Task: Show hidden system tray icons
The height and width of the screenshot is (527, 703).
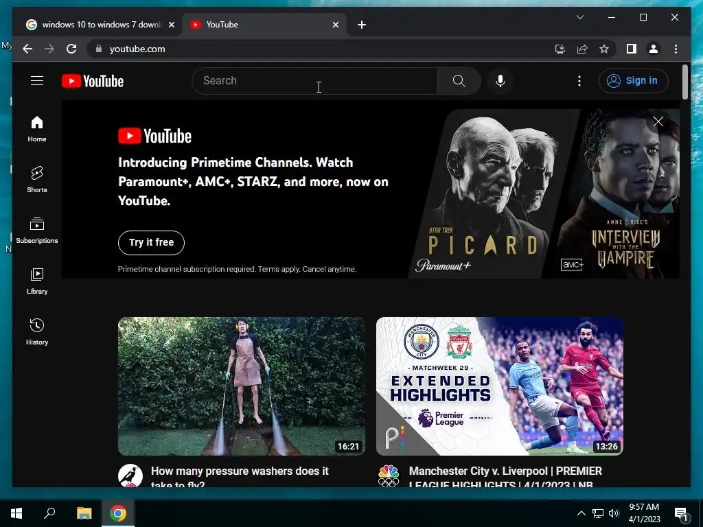Action: (x=581, y=513)
